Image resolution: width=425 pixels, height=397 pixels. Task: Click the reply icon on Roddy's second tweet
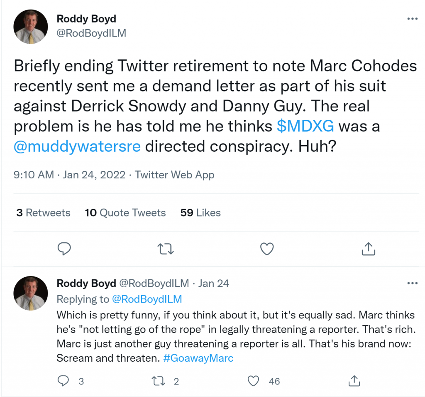pyautogui.click(x=64, y=381)
